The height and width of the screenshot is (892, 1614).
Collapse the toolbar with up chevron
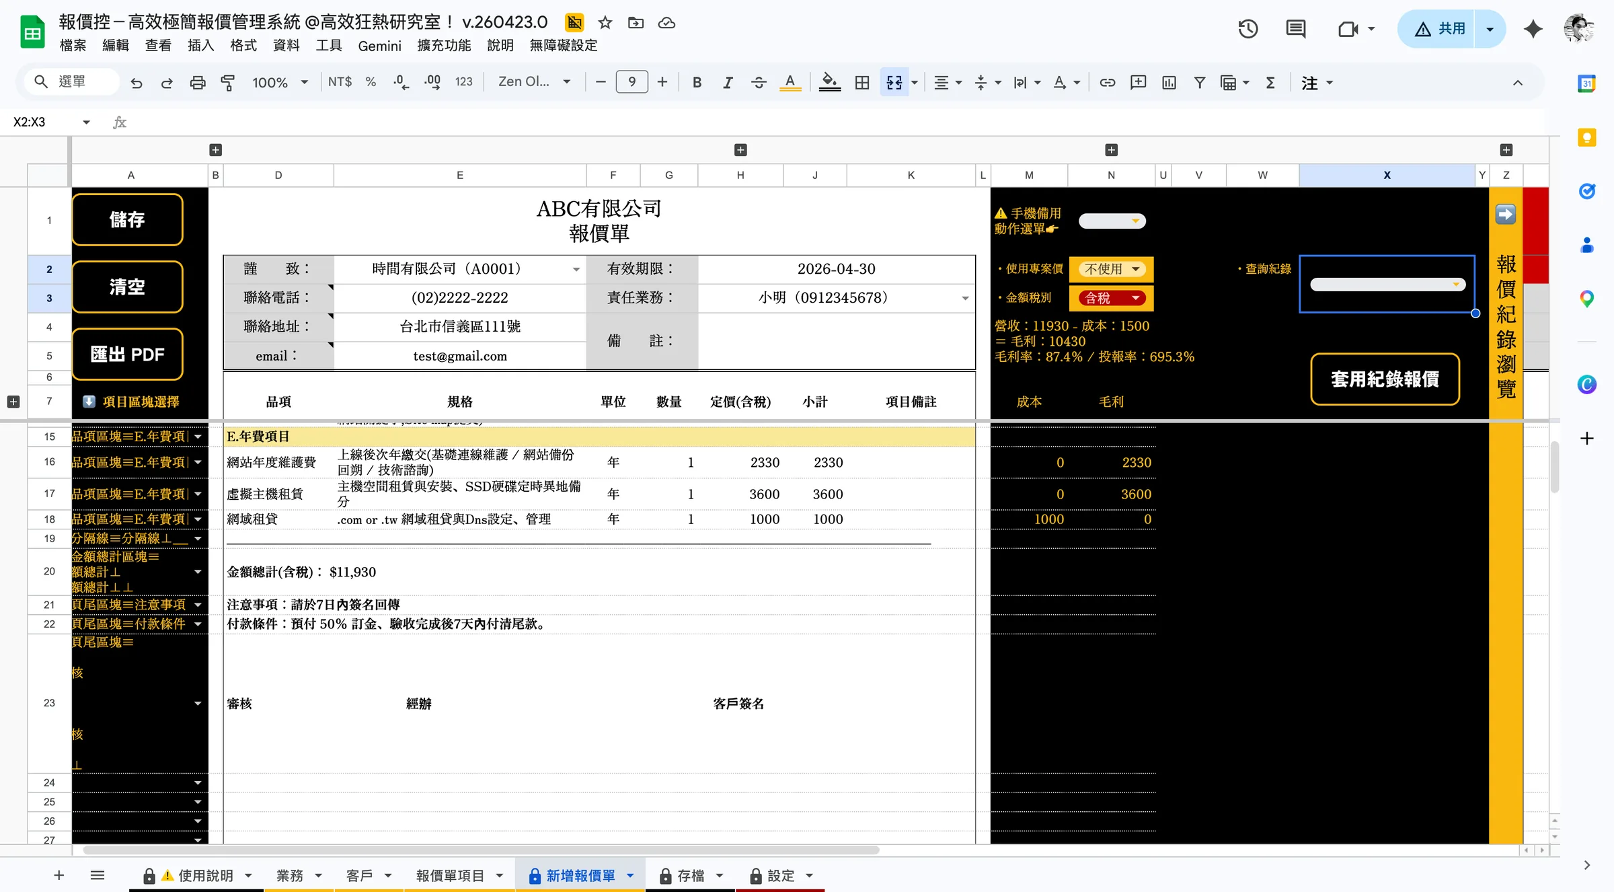[x=1518, y=82]
